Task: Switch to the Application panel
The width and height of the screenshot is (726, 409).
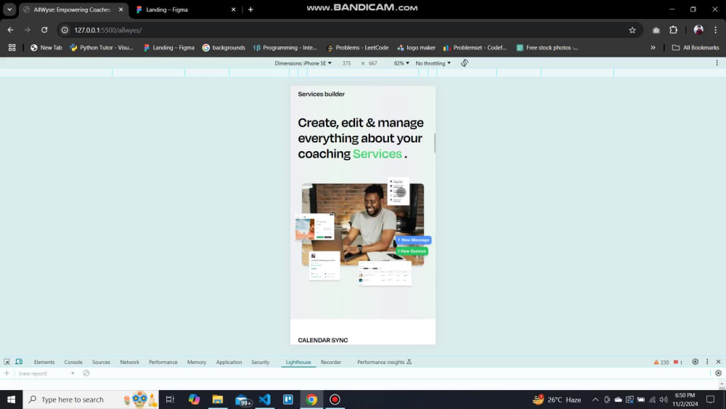Action: 229,363
